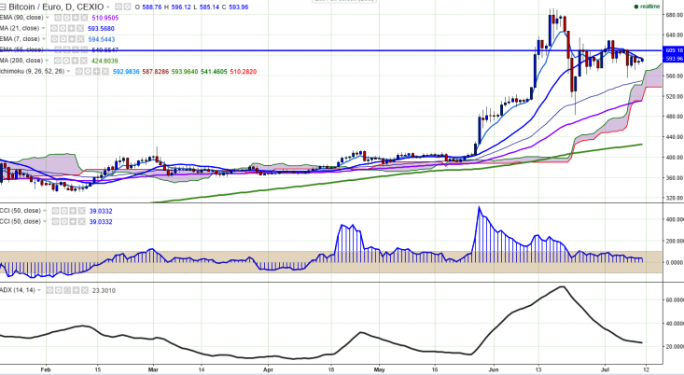This screenshot has height=375, width=684.
Task: Remove second CCI (50, close) with X icon
Action: pyautogui.click(x=80, y=221)
